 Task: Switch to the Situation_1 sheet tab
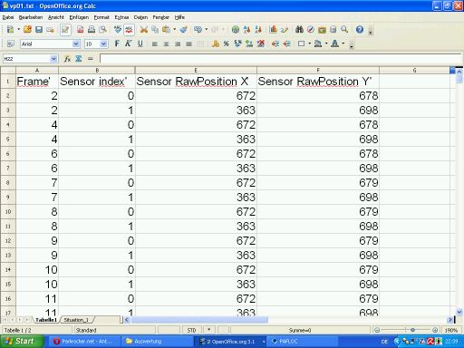click(76, 320)
